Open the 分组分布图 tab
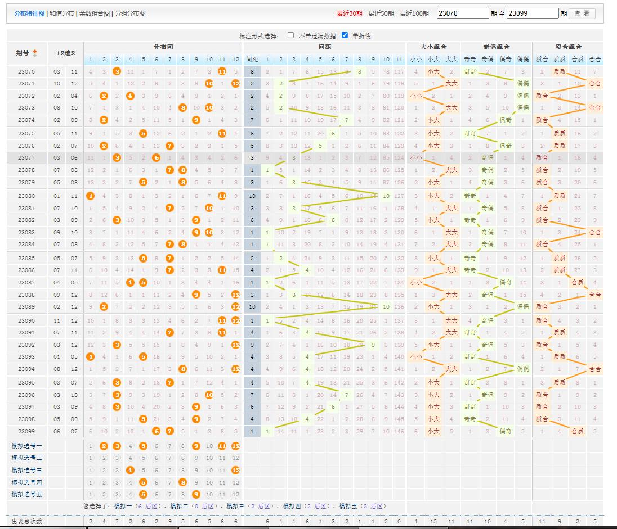The height and width of the screenshot is (529, 617). [x=130, y=13]
